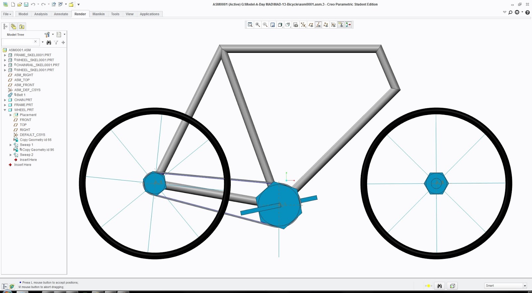Image resolution: width=532 pixels, height=293 pixels.
Task: Open the windows list dropdown arrow
Action: pyautogui.click(x=66, y=4)
